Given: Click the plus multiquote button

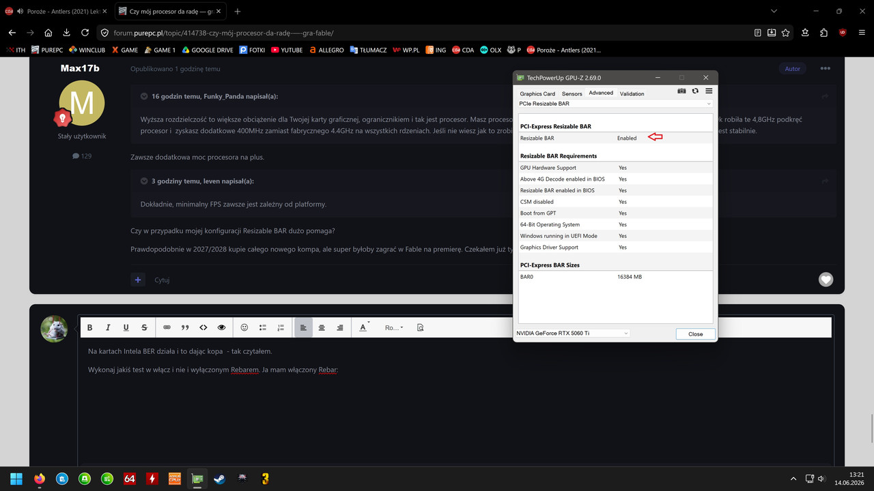Looking at the screenshot, I should pos(139,280).
